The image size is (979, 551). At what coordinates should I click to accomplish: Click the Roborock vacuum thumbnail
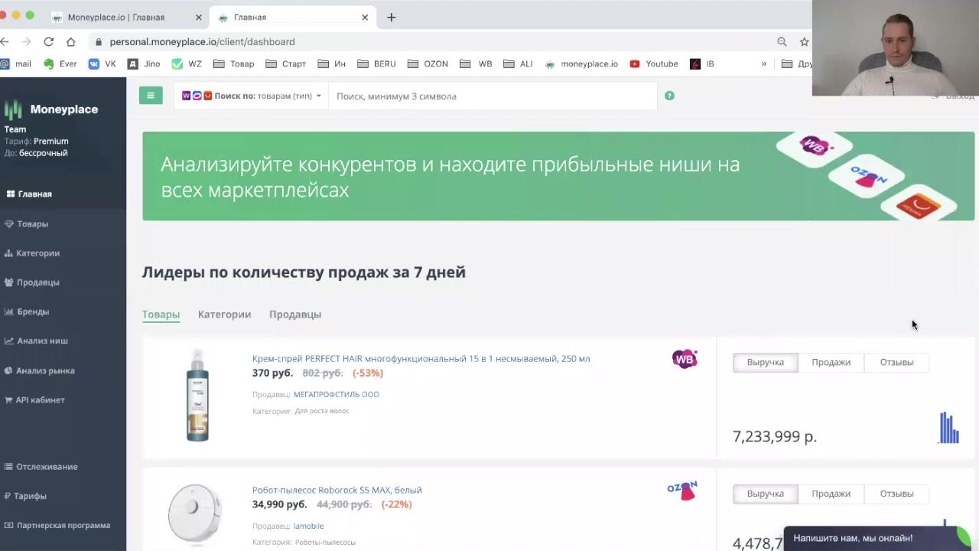[195, 514]
